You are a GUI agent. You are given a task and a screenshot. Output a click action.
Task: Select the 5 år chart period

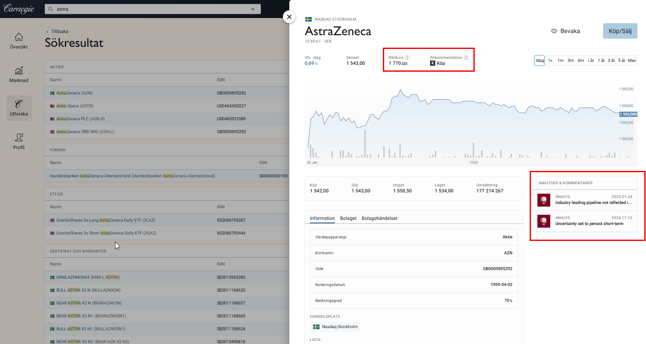(x=622, y=61)
